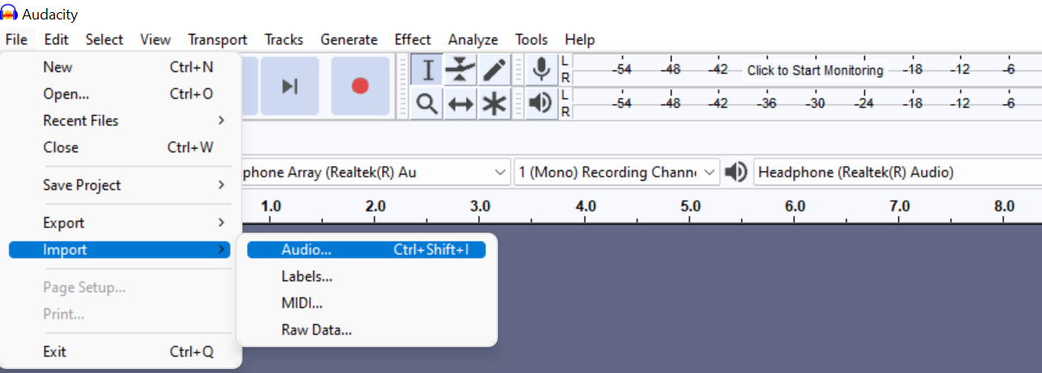Select Labels... in the Import submenu
Screen dimensions: 1042x373
(367, 277)
